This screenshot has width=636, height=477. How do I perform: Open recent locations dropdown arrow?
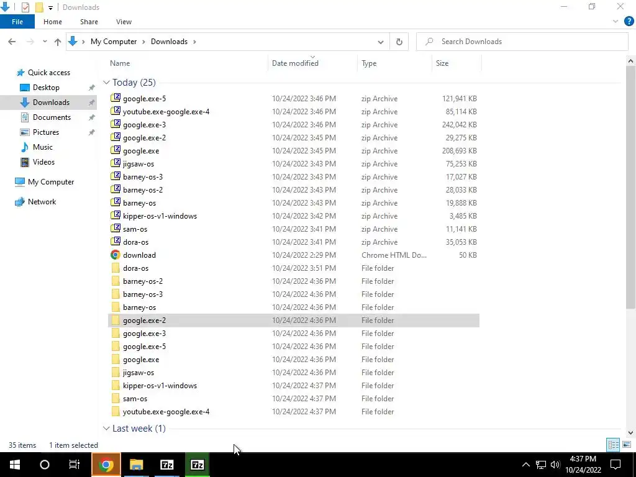click(45, 42)
